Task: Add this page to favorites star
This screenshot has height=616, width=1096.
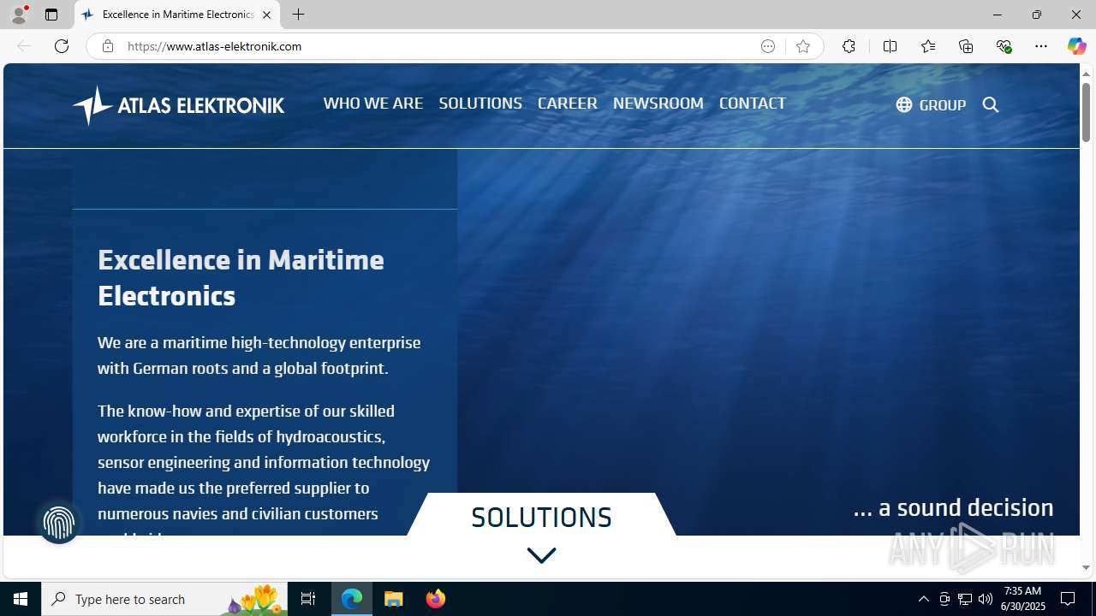Action: pos(802,46)
